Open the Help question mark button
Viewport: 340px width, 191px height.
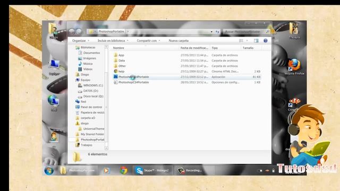[266, 41]
